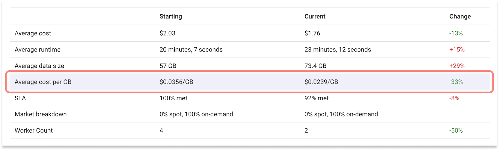Select the highlighted Average cost per GB row
The height and width of the screenshot is (150, 499).
click(250, 82)
